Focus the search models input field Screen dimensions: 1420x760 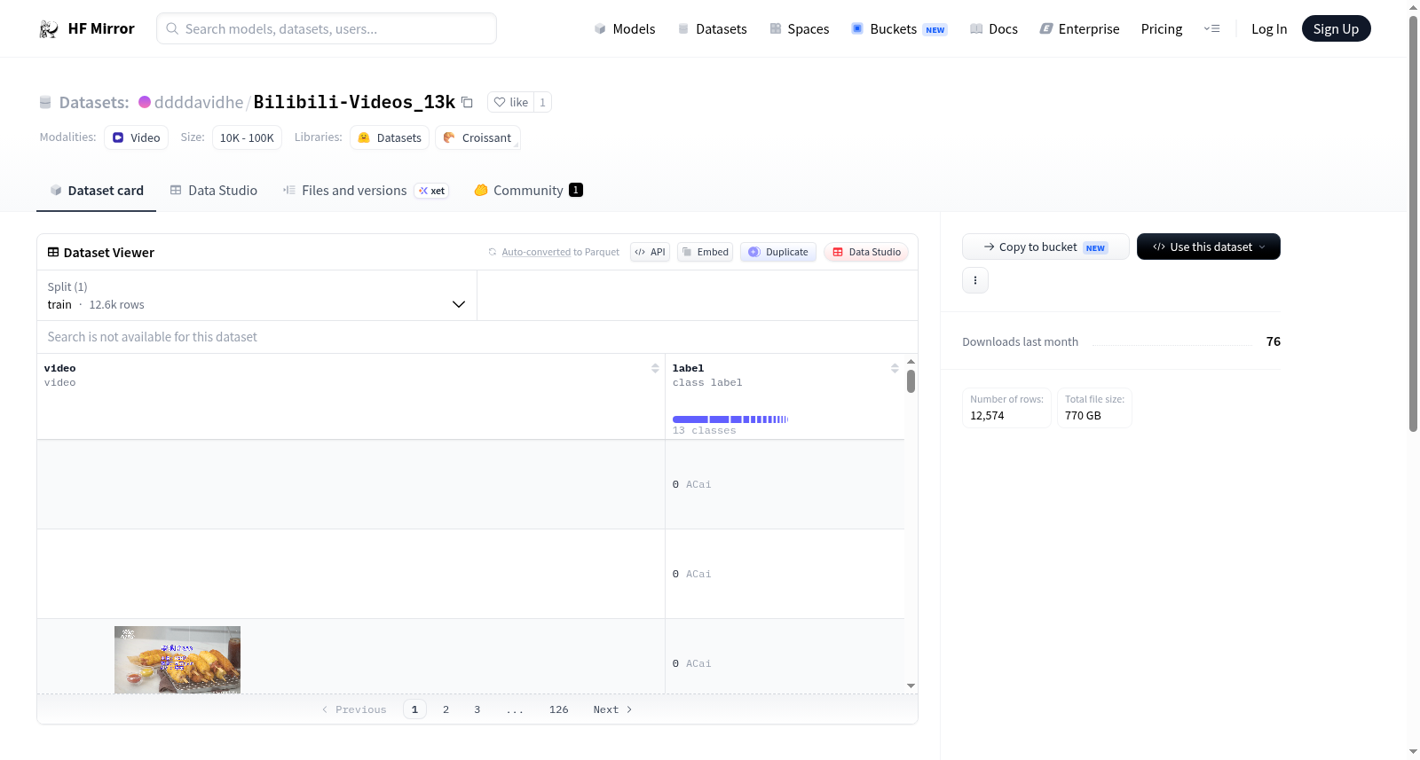(x=327, y=28)
